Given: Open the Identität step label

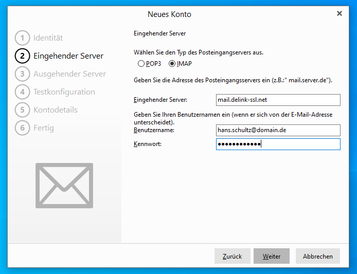Looking at the screenshot, I should (x=48, y=38).
